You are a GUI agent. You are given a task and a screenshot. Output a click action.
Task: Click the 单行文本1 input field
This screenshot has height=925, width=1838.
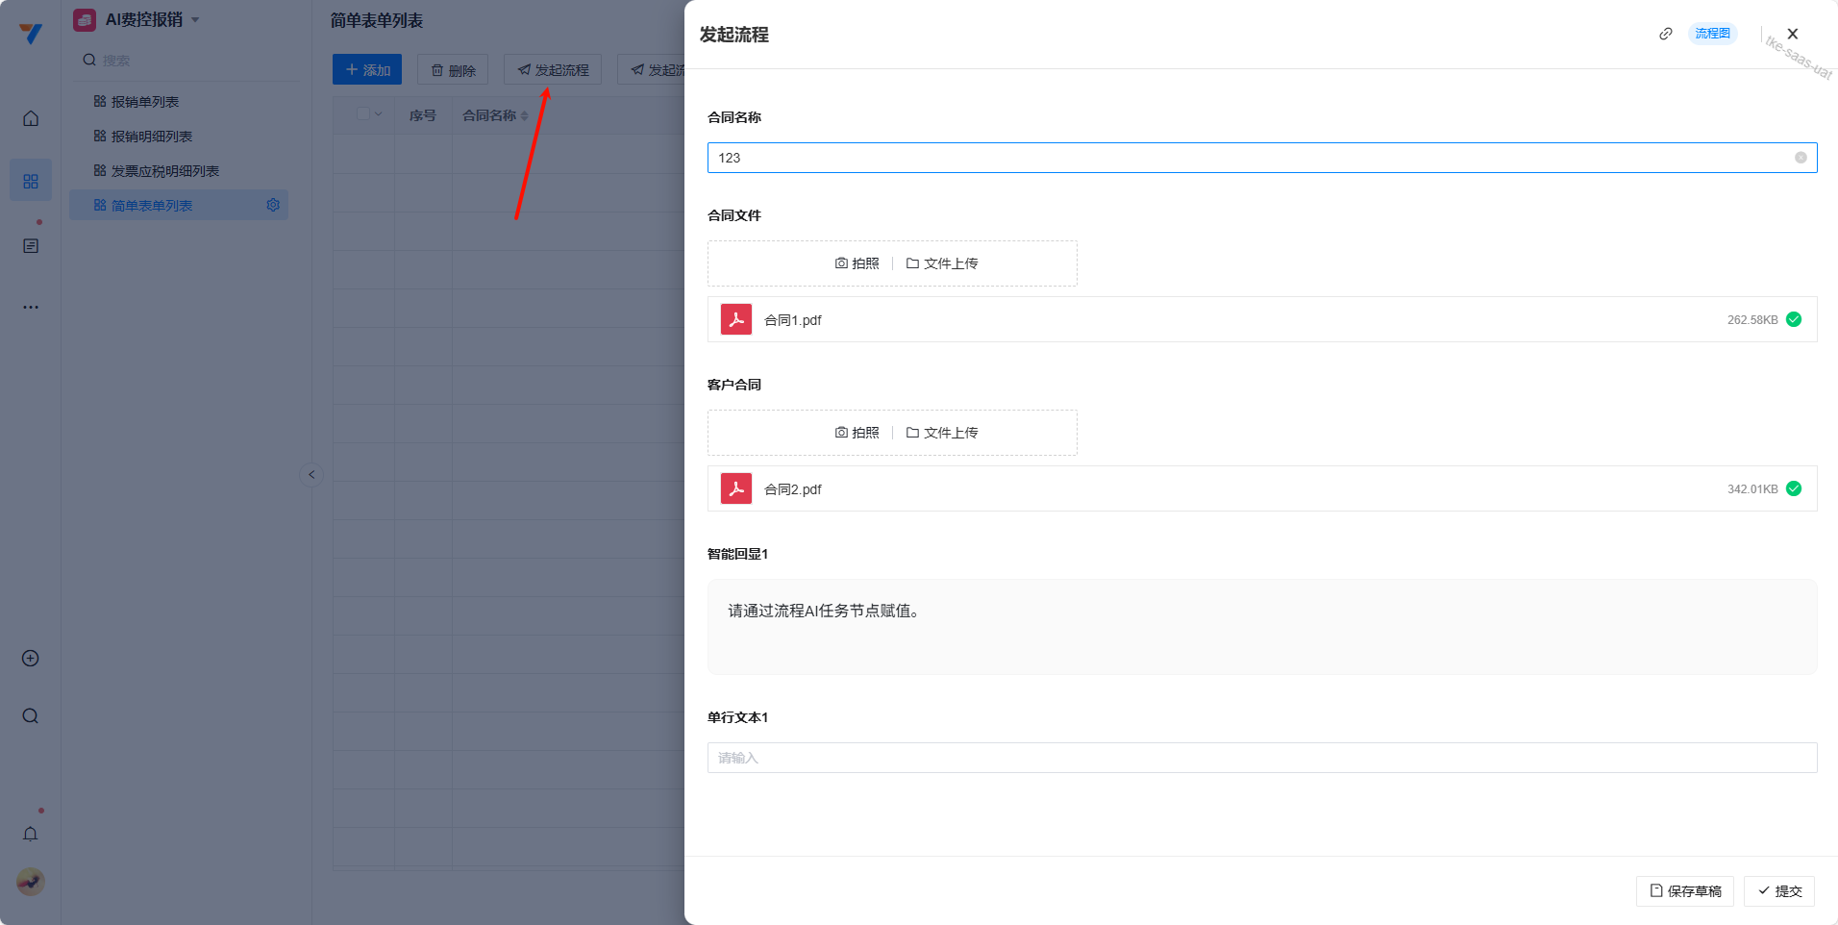1261,758
